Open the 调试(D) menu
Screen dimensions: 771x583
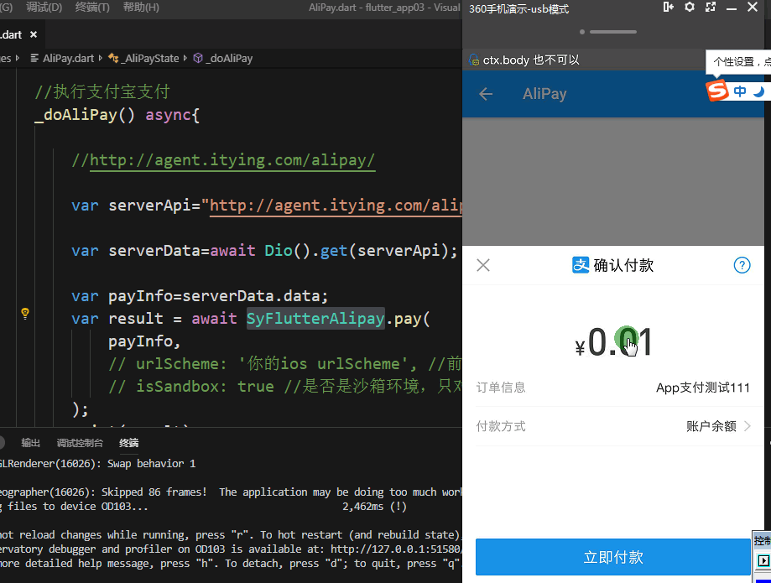coord(44,8)
